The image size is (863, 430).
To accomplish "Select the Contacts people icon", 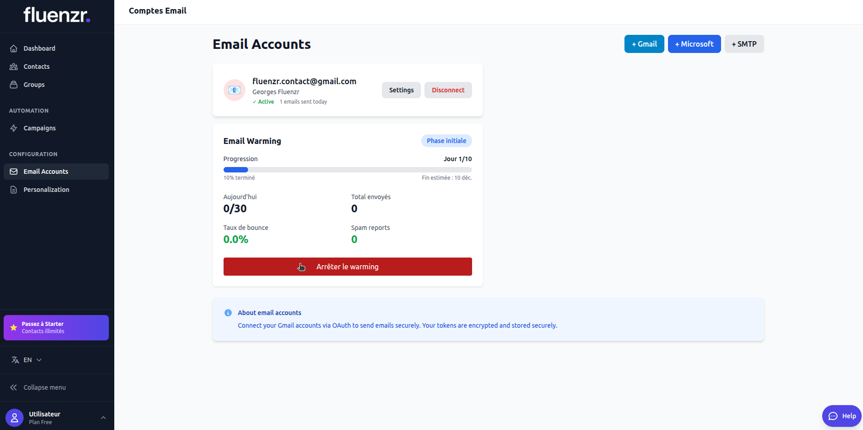I will pos(14,66).
